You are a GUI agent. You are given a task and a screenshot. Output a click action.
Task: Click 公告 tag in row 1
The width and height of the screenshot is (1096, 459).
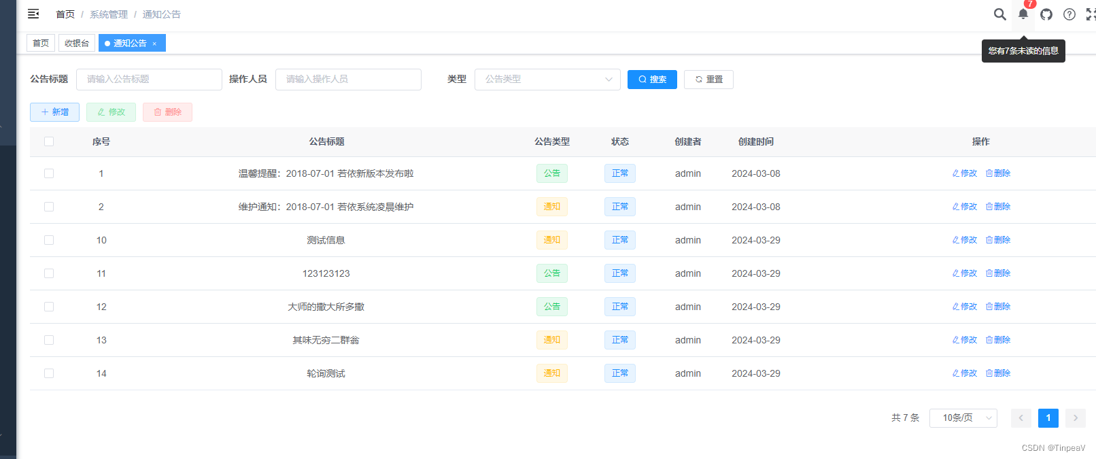(x=552, y=173)
